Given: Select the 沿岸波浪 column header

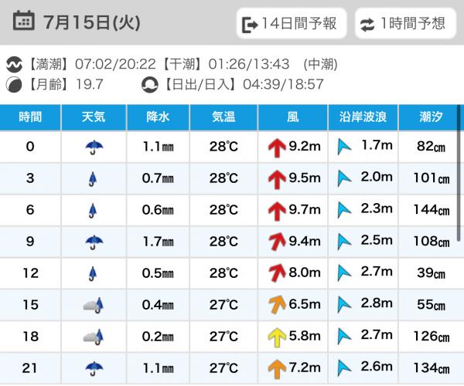Looking at the screenshot, I should pos(363,117).
